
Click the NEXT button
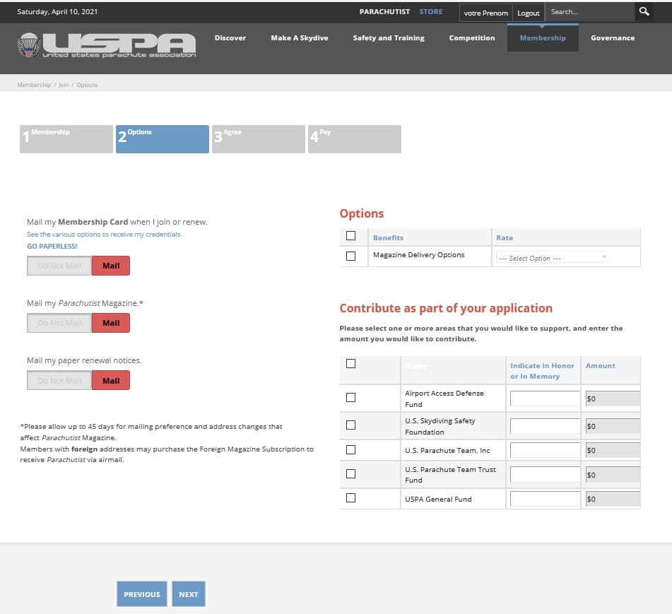(x=189, y=594)
